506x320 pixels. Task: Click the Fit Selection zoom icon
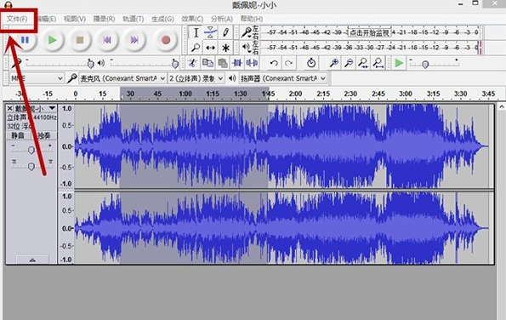(363, 63)
